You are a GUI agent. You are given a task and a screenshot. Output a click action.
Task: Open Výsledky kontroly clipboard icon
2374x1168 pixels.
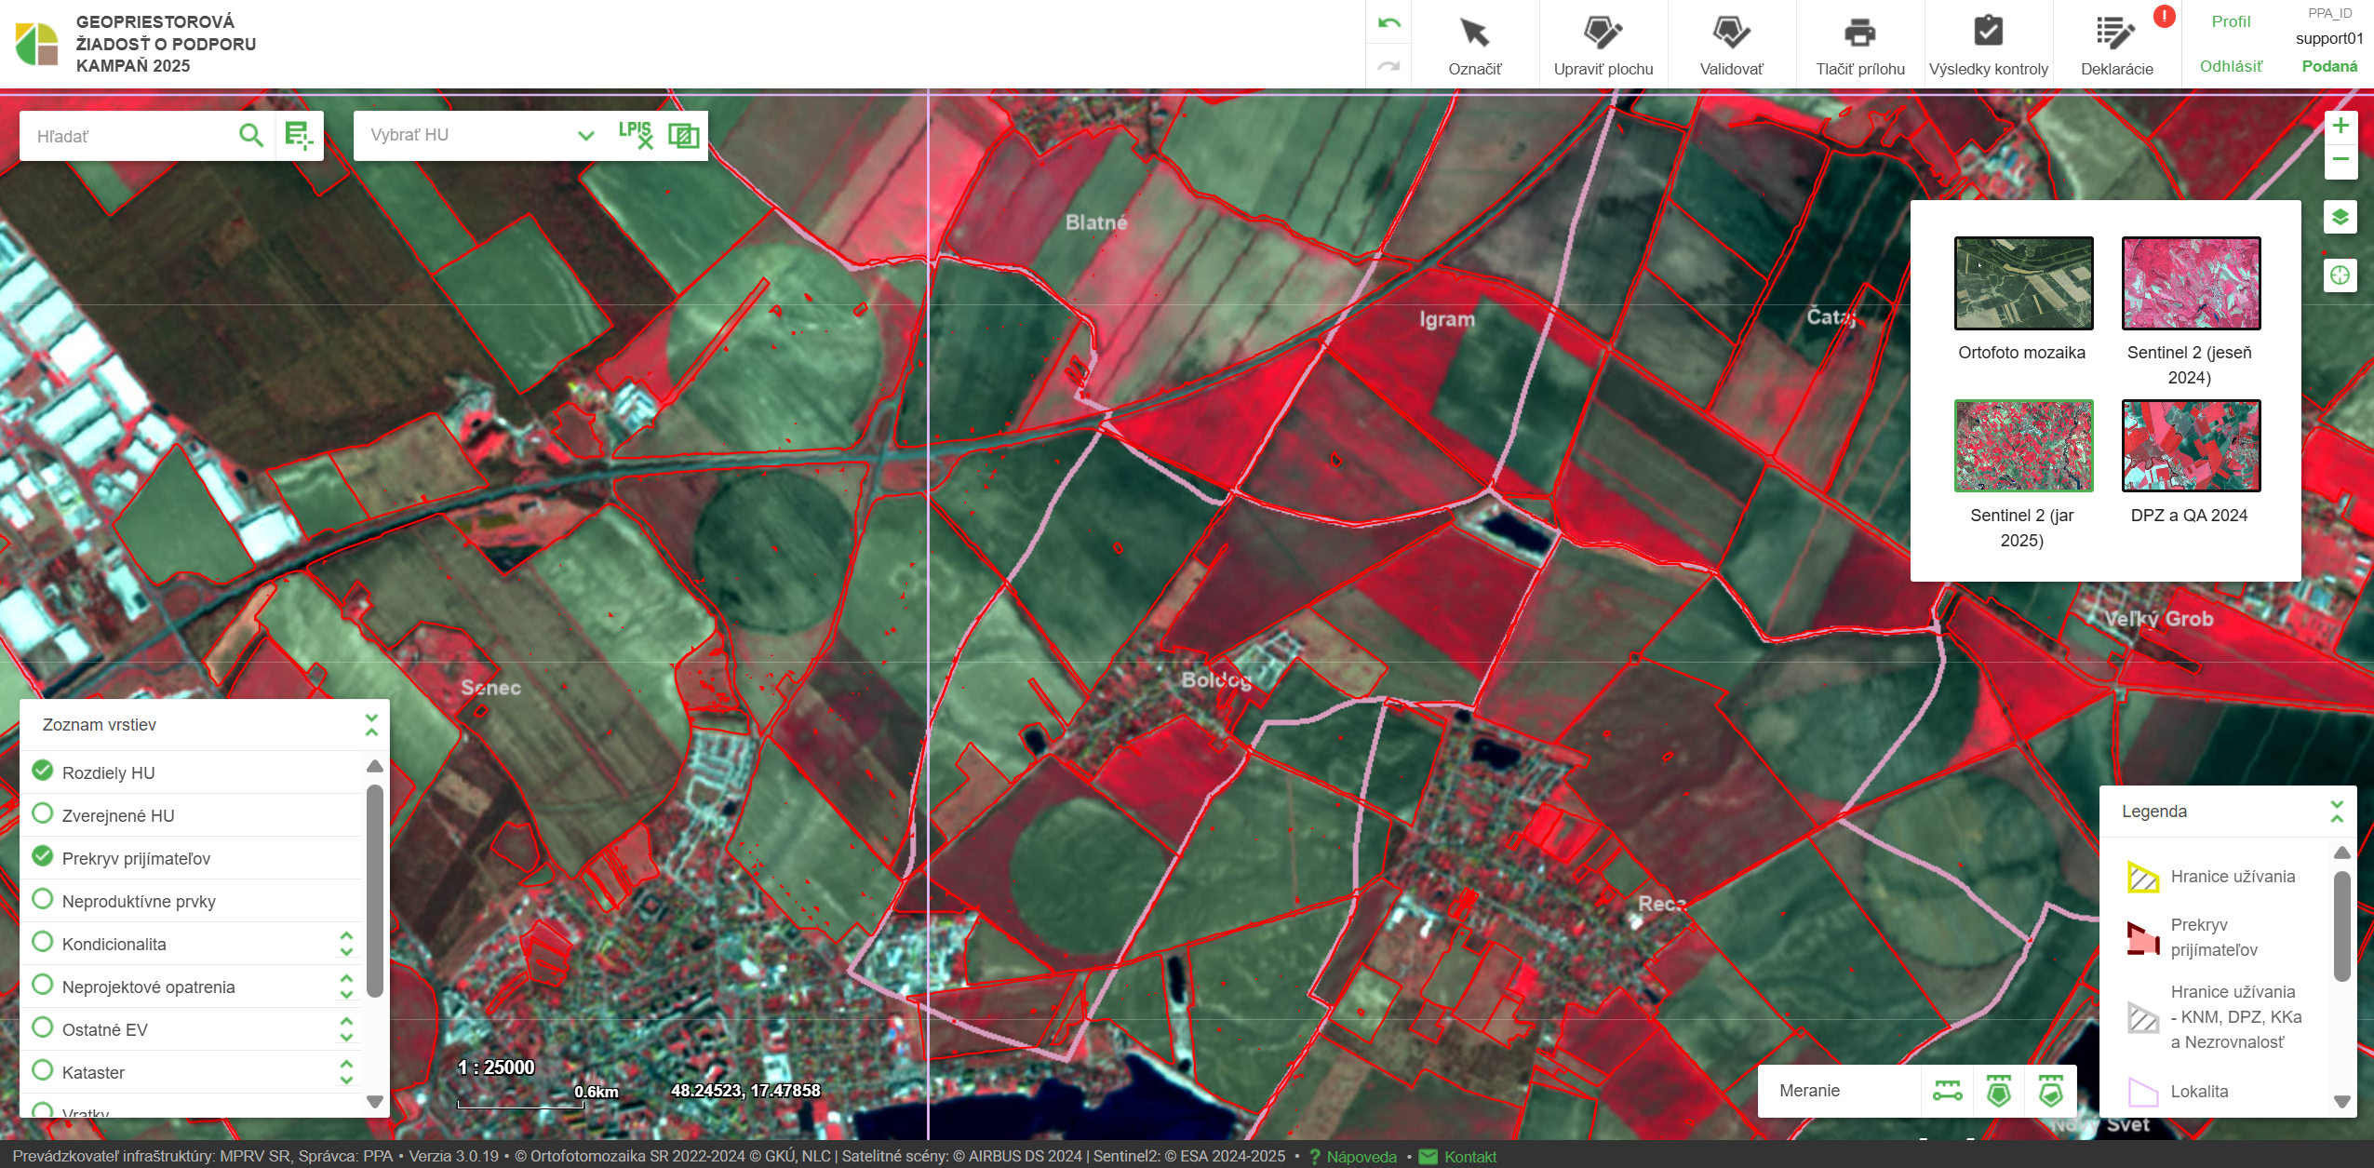click(x=1988, y=34)
